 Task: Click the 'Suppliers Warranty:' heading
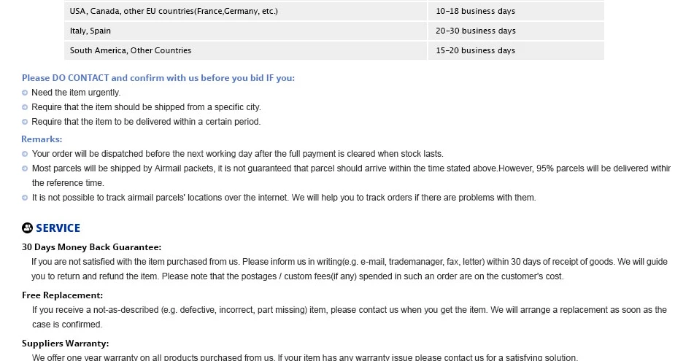tap(65, 343)
